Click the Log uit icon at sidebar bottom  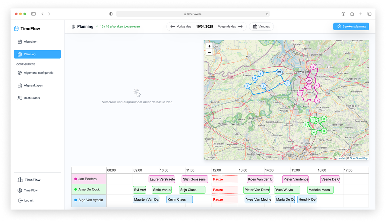(20, 200)
